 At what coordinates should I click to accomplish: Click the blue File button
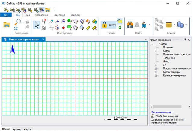6,15
